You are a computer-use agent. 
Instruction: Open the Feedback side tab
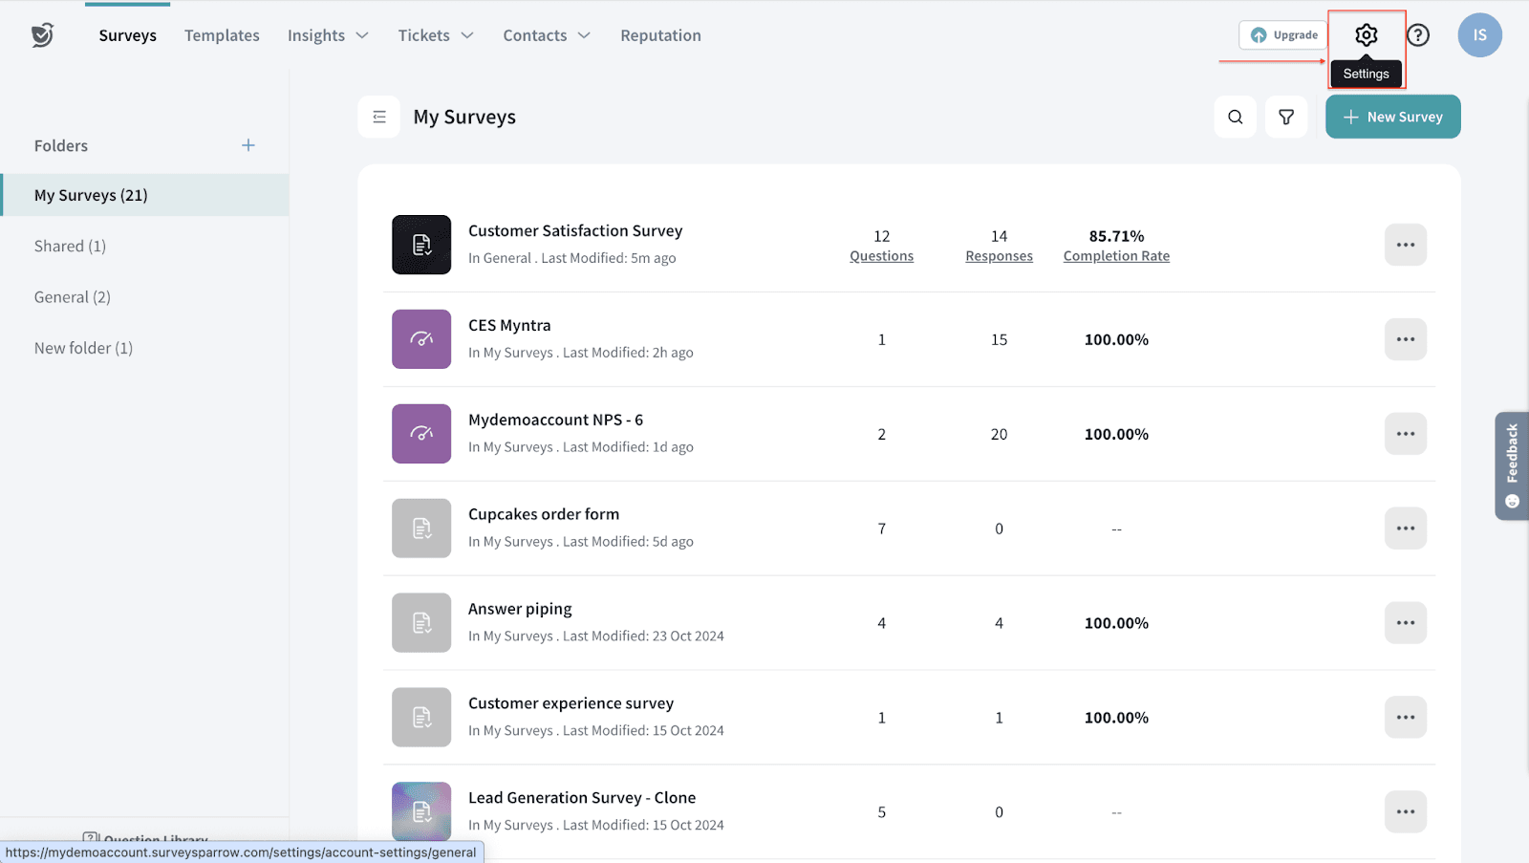[1511, 465]
